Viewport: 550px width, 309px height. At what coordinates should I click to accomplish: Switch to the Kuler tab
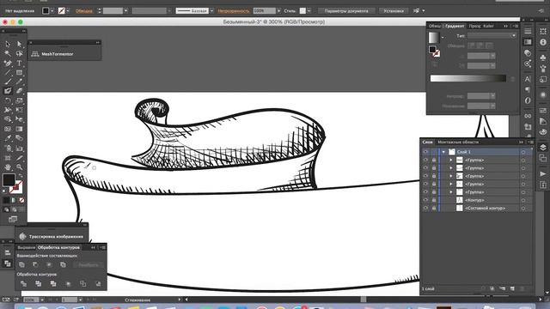pyautogui.click(x=488, y=26)
